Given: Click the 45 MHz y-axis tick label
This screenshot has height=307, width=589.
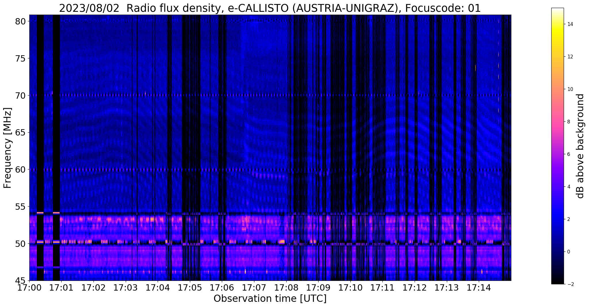Looking at the screenshot, I should 21,281.
